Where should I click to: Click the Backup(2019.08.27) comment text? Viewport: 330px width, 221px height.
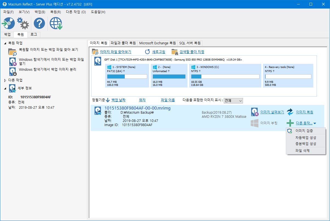coord(217,113)
